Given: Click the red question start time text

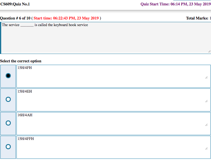Looking at the screenshot, I should click(66, 18).
